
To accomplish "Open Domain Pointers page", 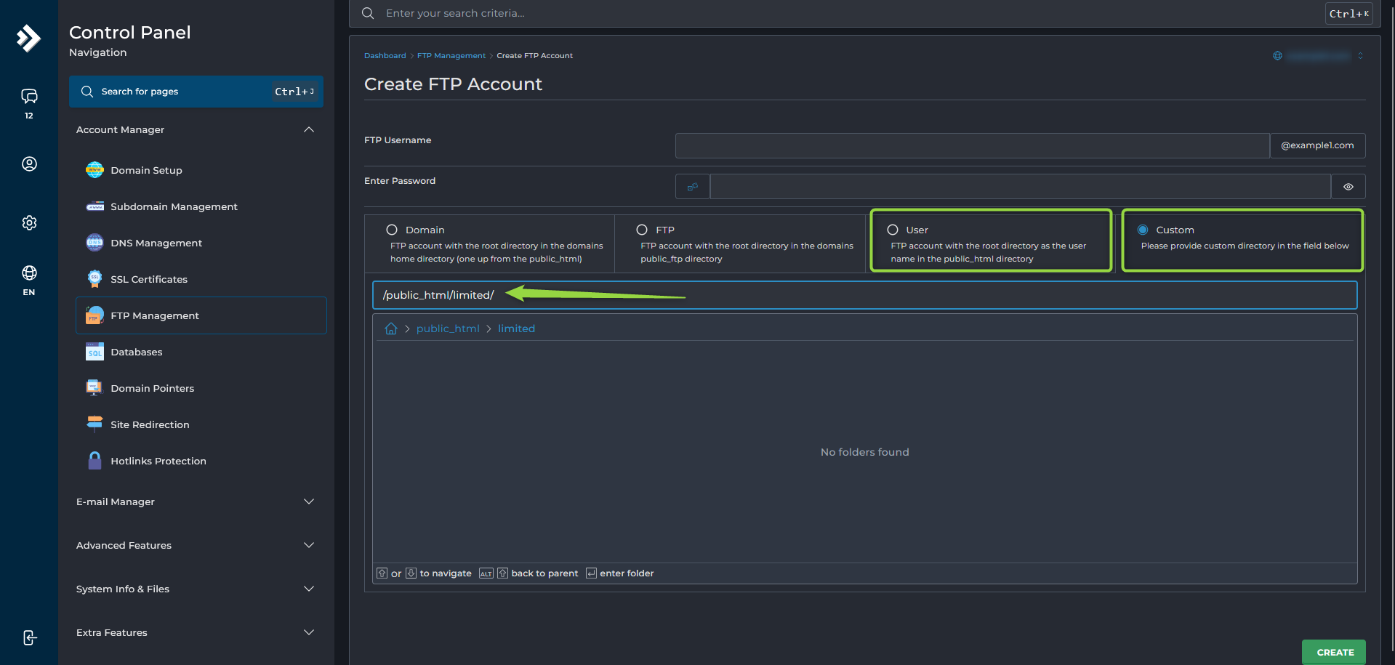I will pos(201,388).
